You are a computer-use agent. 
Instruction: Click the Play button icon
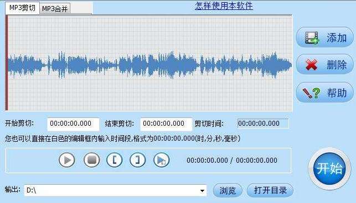(x=67, y=160)
